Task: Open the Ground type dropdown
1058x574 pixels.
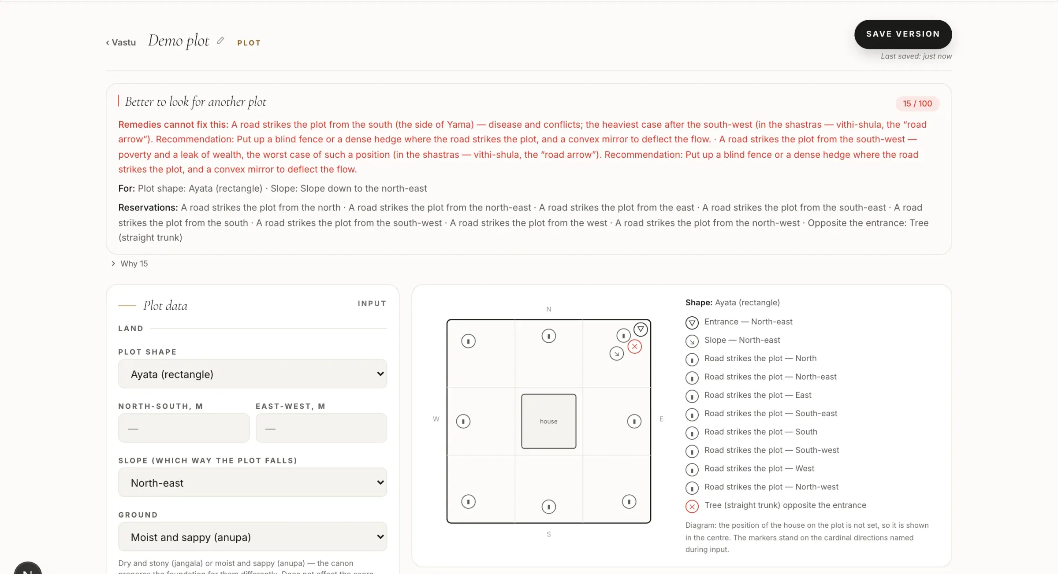Action: pyautogui.click(x=253, y=537)
